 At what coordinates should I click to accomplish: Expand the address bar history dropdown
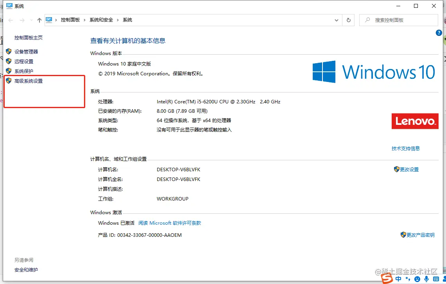click(337, 20)
